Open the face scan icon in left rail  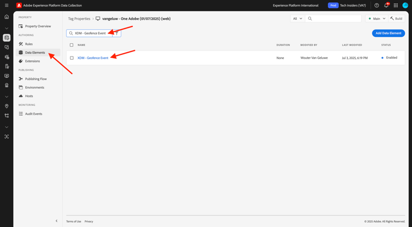(x=7, y=137)
